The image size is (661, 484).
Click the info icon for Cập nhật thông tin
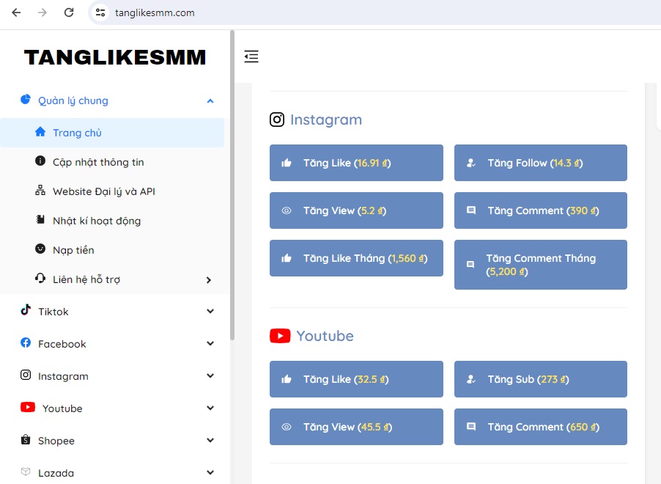[40, 161]
